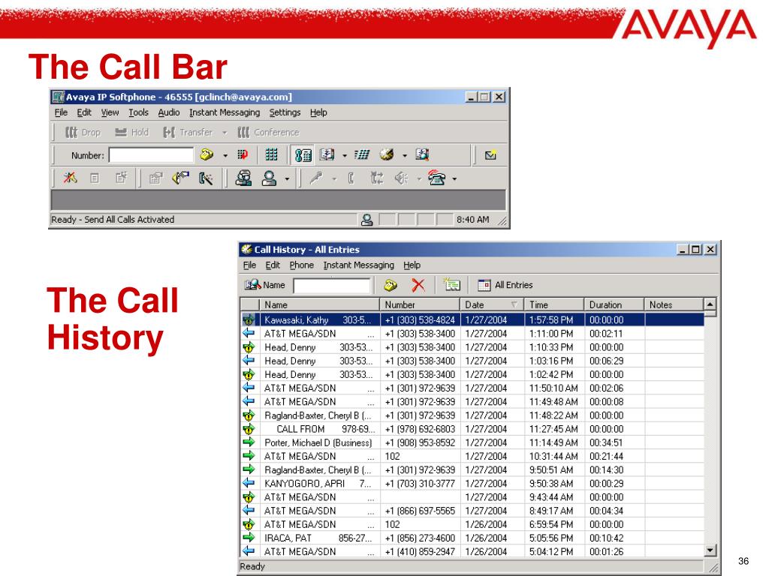Open the View menu in Softphone
Screen dimensions: 769x576
pyautogui.click(x=110, y=112)
